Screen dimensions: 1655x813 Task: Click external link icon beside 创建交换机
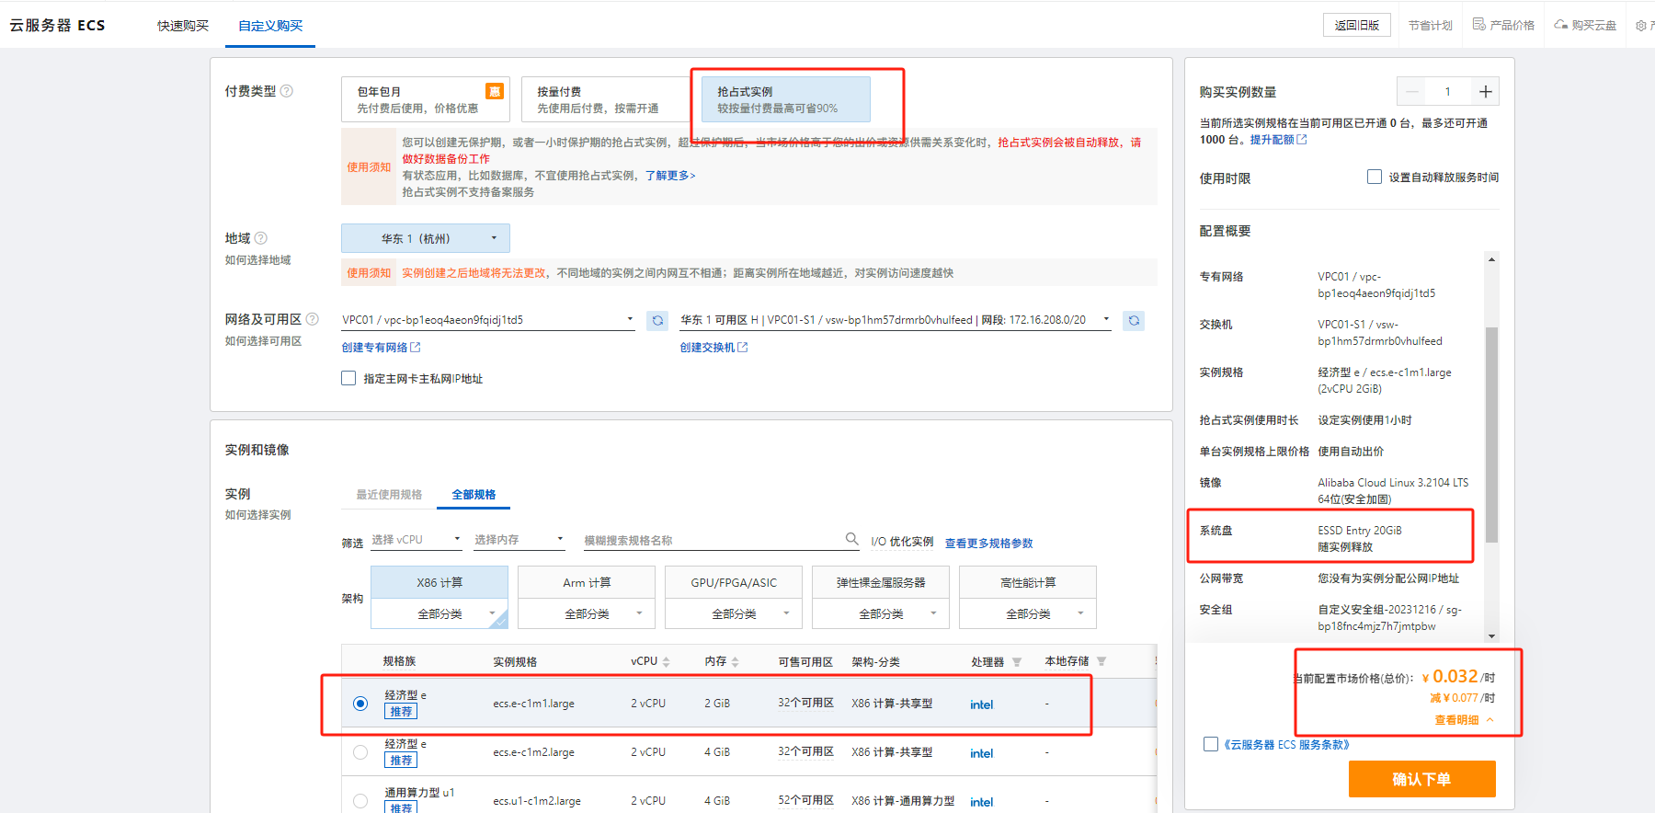[743, 348]
